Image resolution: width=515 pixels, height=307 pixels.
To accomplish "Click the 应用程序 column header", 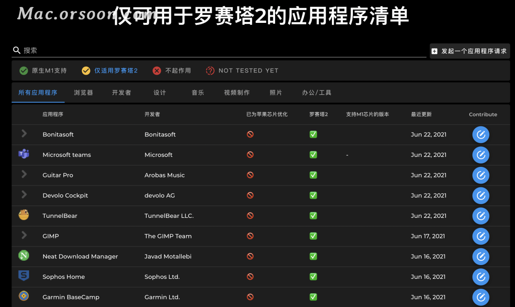I will [53, 114].
